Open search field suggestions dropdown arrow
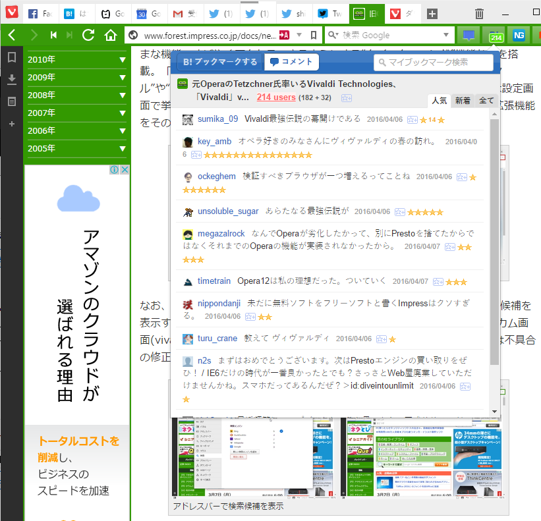This screenshot has width=541, height=521. pyautogui.click(x=445, y=35)
